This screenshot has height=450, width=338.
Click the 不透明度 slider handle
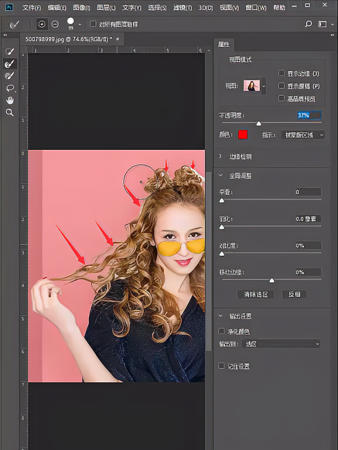[259, 123]
